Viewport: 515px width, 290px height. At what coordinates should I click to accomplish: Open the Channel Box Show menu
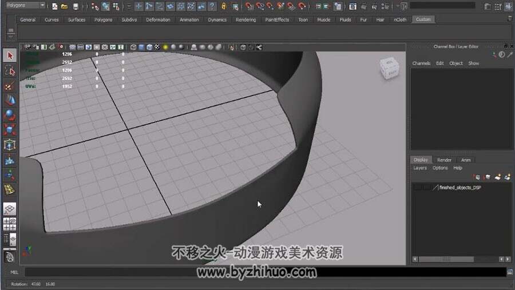click(x=473, y=63)
